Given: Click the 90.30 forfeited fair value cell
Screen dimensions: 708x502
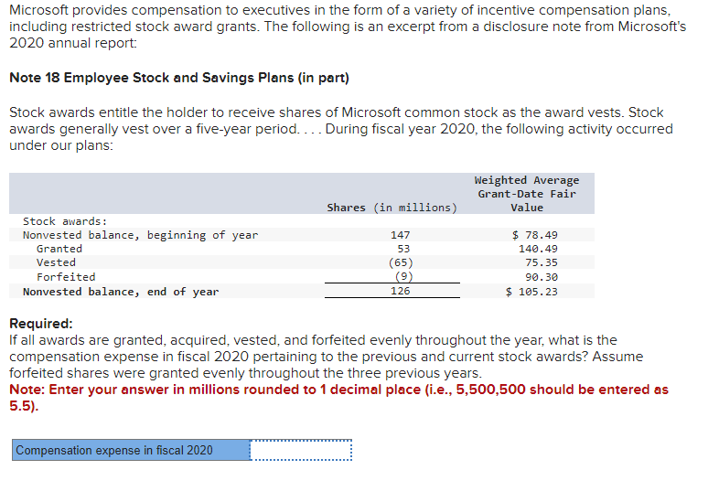Looking at the screenshot, I should [541, 277].
